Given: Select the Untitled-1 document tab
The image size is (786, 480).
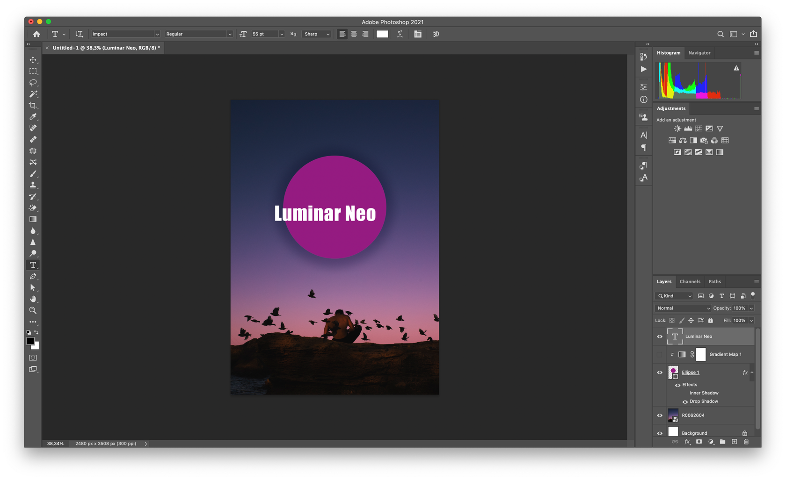Looking at the screenshot, I should pos(106,48).
